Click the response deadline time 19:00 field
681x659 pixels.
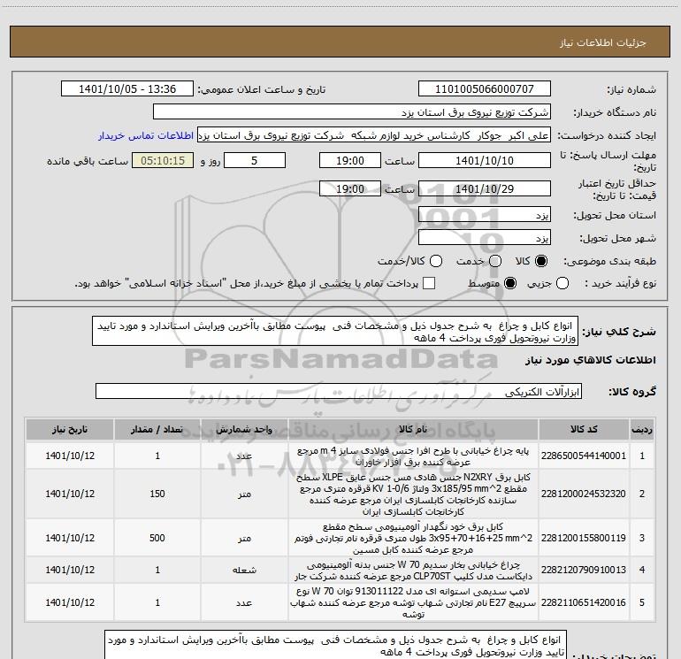pos(350,160)
